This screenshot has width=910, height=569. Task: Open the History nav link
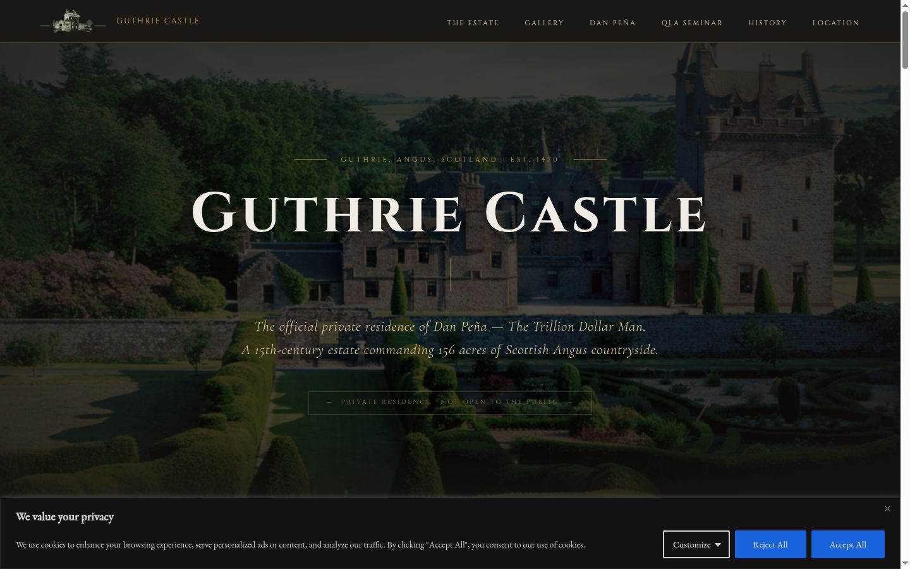tap(768, 23)
